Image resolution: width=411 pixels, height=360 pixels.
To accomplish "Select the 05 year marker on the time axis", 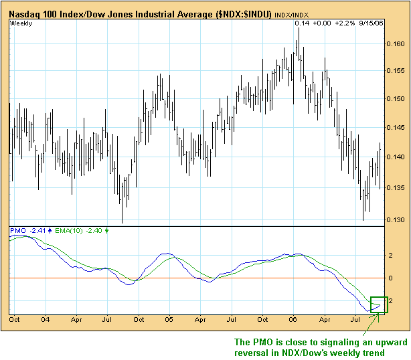I will (x=170, y=320).
